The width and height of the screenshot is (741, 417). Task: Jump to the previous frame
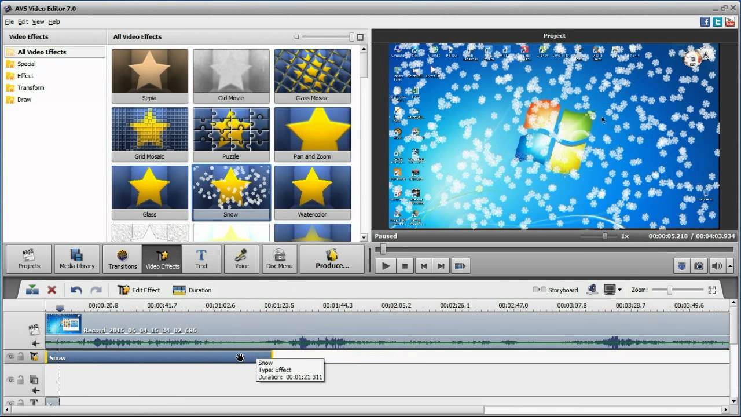424,266
